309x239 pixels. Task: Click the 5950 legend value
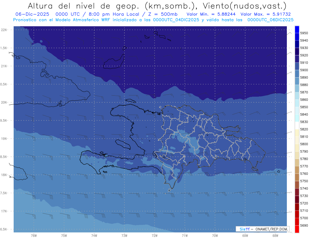click(x=304, y=33)
